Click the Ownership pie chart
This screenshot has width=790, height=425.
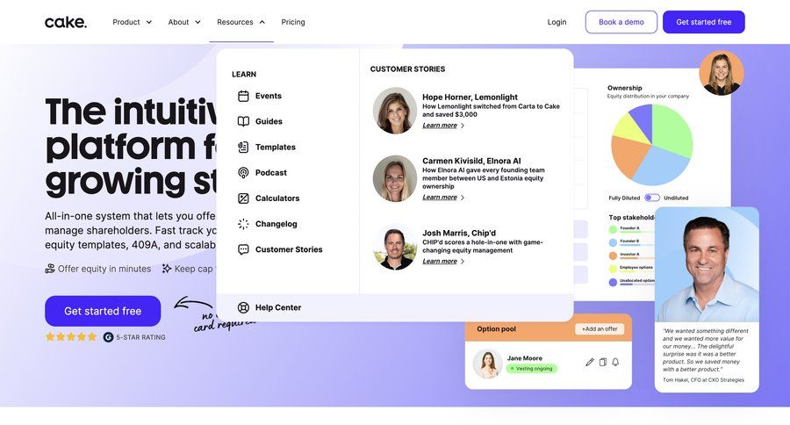pos(651,144)
